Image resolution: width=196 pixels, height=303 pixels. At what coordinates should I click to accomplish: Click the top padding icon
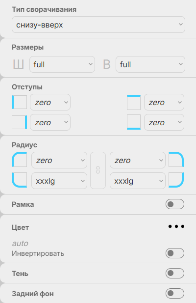134,102
